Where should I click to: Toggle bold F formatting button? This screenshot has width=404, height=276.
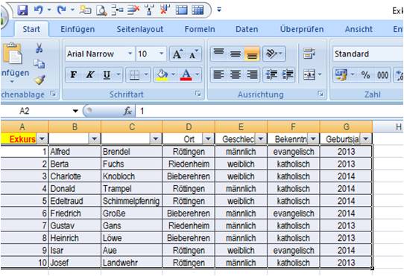coord(74,75)
